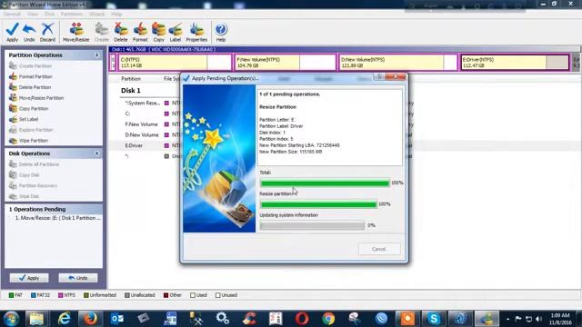This screenshot has width=582, height=327.
Task: Click the Discard X toolbar icon
Action: (47, 32)
